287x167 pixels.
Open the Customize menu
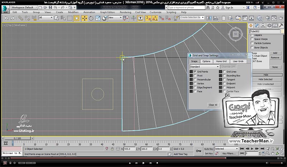[155, 12]
